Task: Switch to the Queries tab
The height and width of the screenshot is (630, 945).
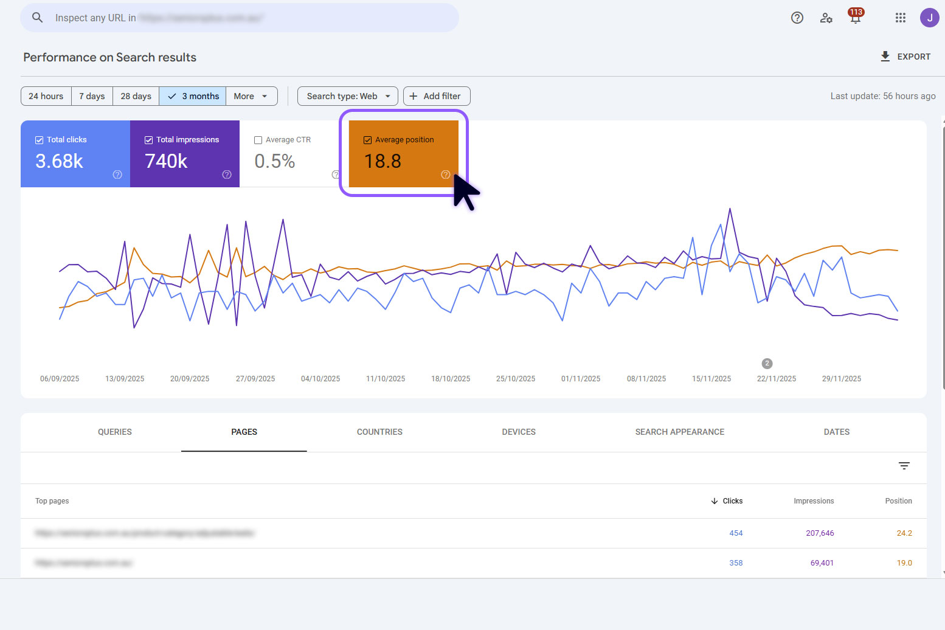Action: (x=115, y=432)
